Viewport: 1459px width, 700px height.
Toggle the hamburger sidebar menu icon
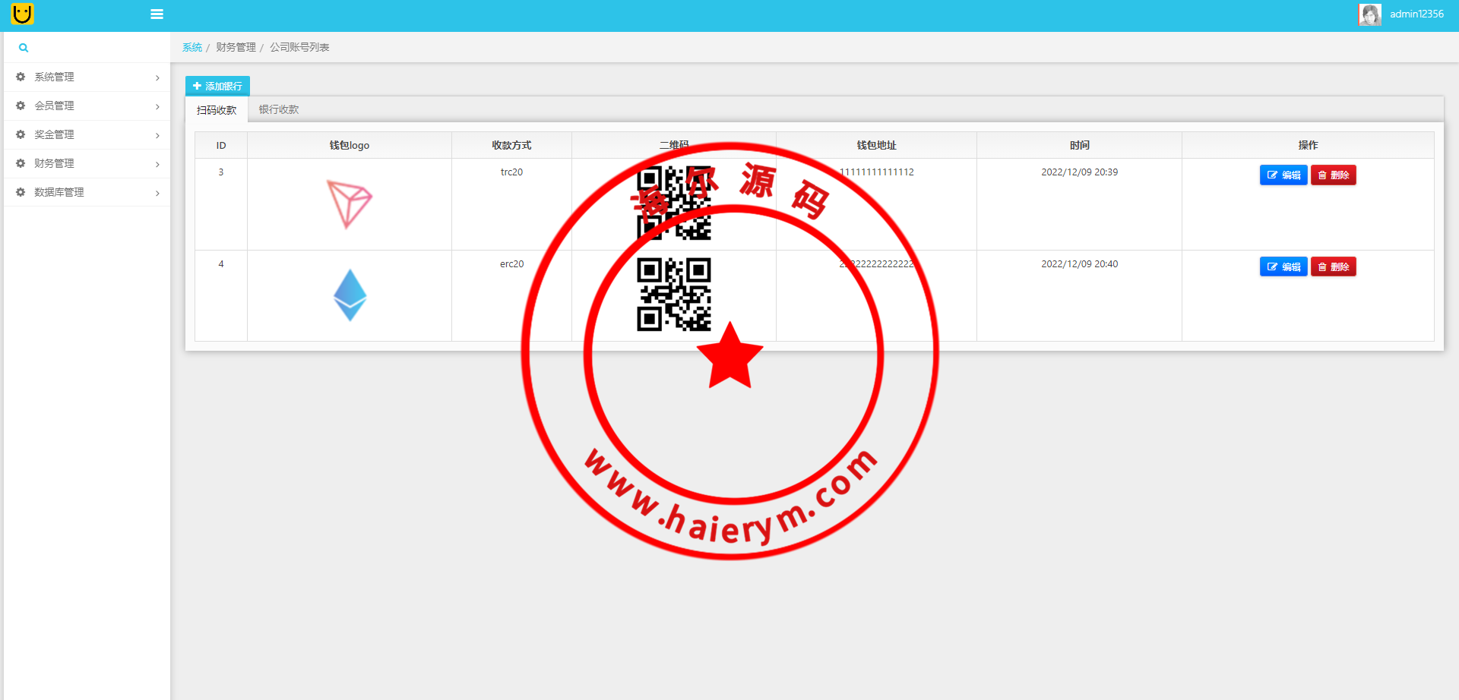pyautogui.click(x=157, y=14)
